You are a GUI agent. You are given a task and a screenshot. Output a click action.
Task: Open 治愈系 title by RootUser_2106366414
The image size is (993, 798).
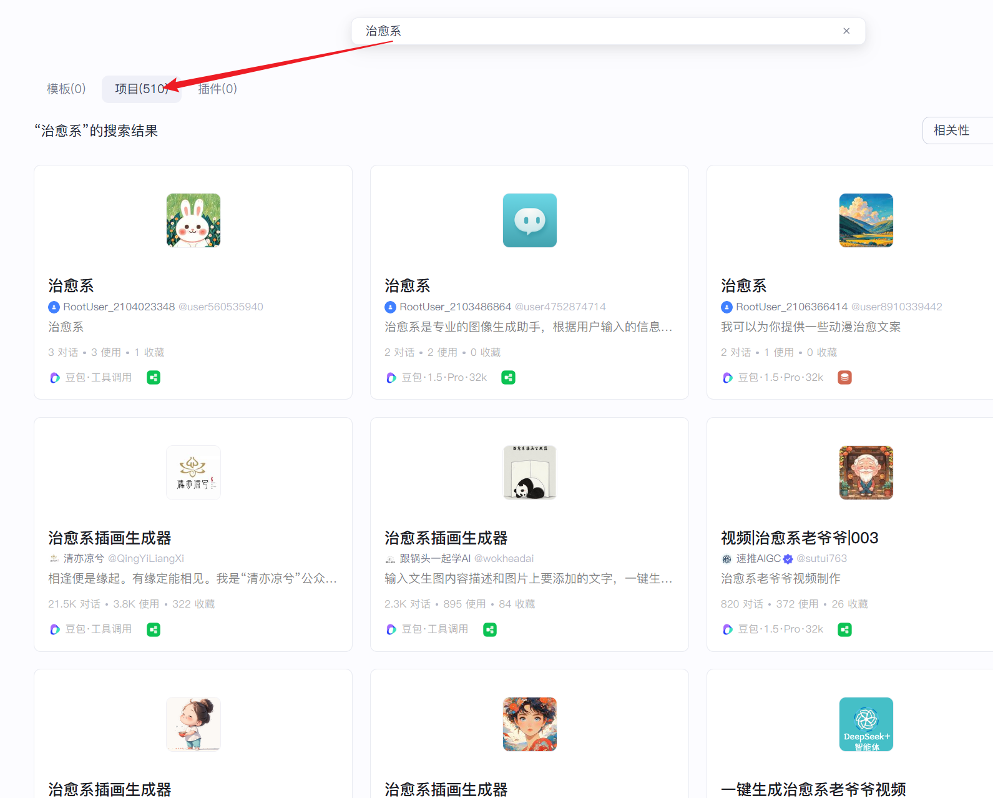pos(744,286)
